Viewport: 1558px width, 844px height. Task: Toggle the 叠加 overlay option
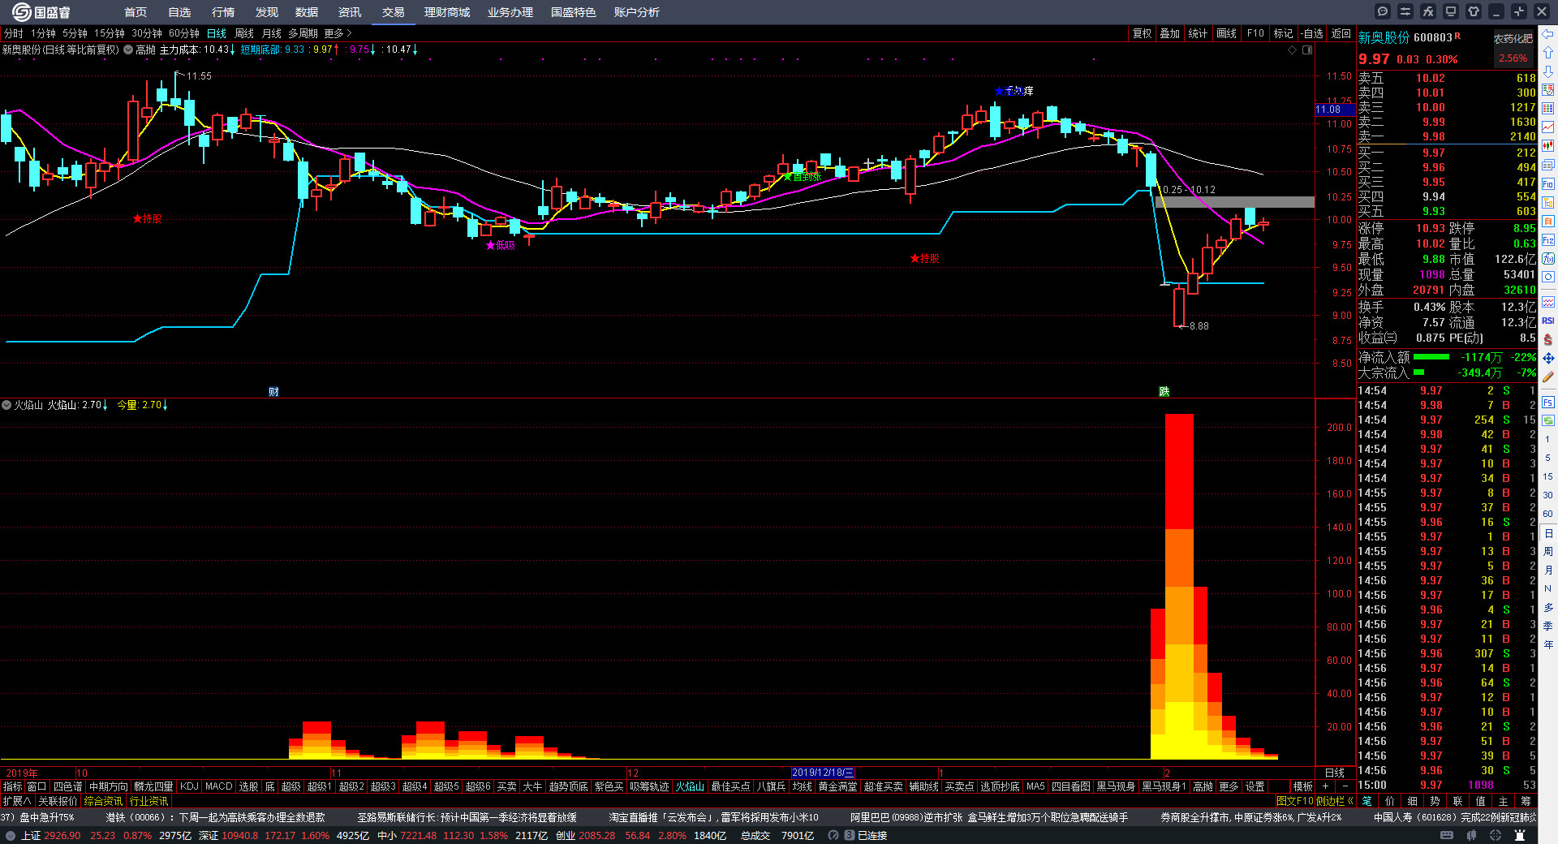1169,33
